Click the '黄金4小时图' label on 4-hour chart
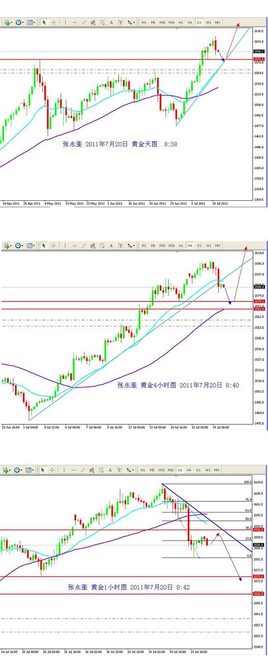Screen dimensions: 268x670 point(157,385)
